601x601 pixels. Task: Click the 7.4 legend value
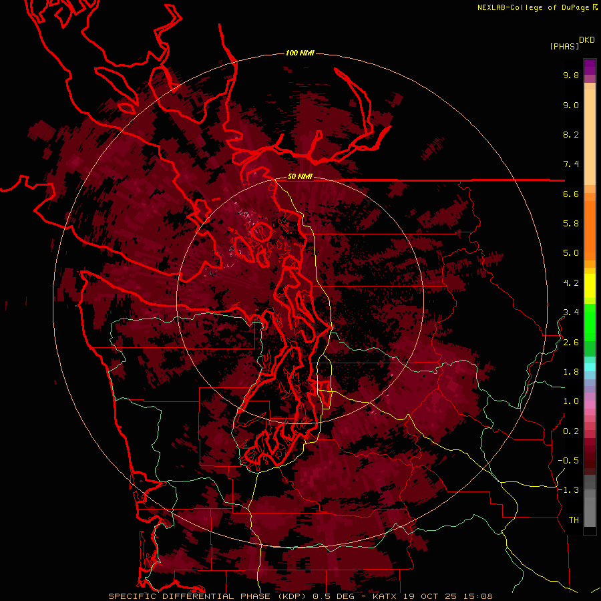point(571,164)
